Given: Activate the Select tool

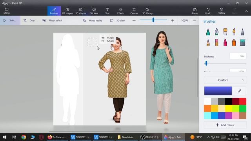Looking at the screenshot, I should (x=10, y=20).
